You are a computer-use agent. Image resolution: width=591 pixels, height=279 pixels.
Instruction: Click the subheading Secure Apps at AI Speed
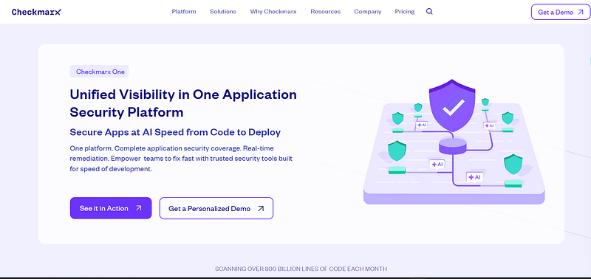tap(175, 132)
